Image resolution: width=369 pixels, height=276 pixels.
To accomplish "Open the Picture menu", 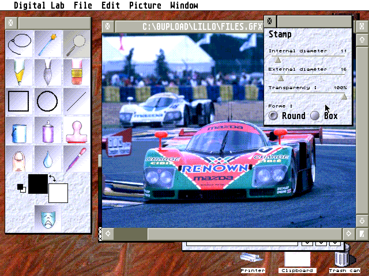I will click(146, 5).
